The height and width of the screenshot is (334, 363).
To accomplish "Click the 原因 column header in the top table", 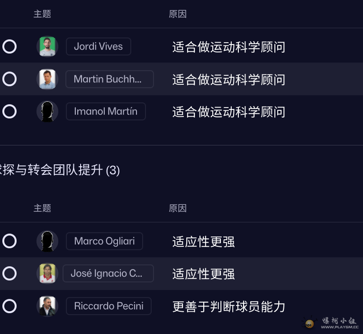I will pyautogui.click(x=178, y=14).
